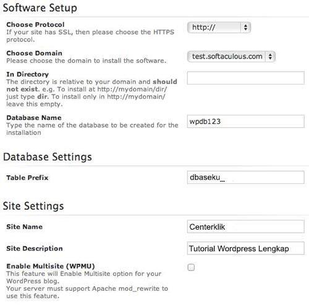
Task: Click the Choose Protocol label
Action: click(x=35, y=25)
